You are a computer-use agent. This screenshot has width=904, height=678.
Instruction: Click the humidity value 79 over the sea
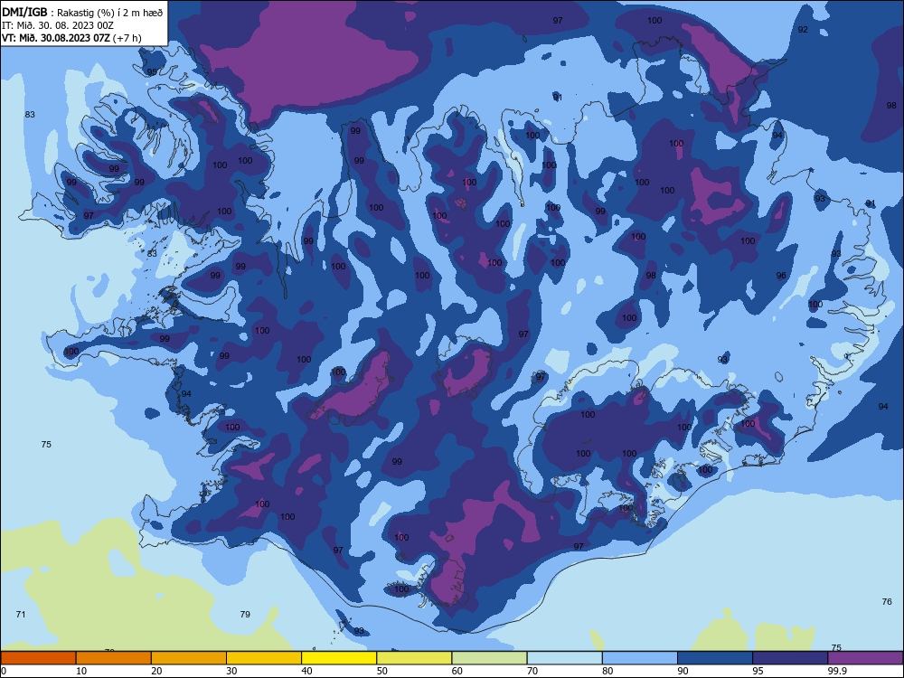pos(245,615)
